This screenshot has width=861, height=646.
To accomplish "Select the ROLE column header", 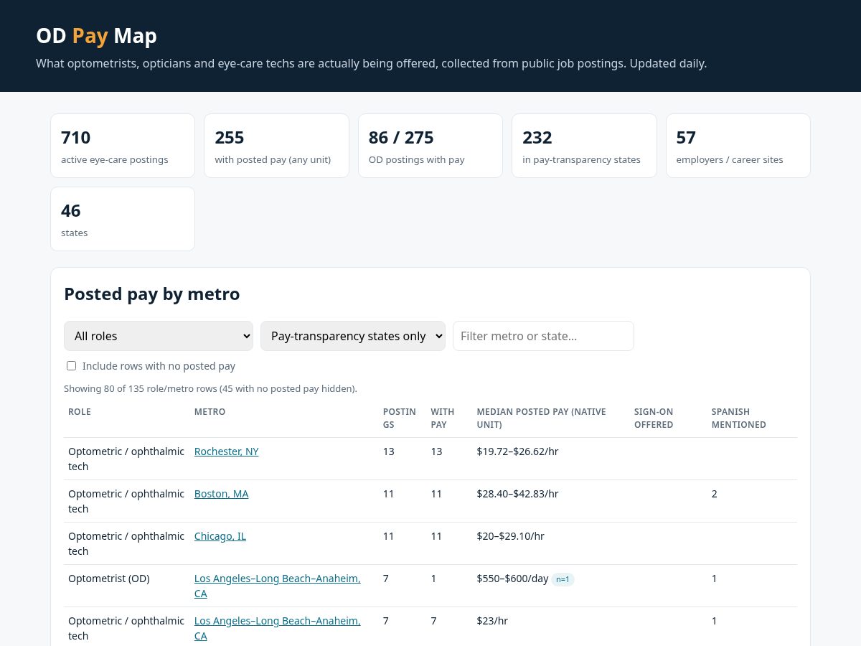I will tap(80, 412).
